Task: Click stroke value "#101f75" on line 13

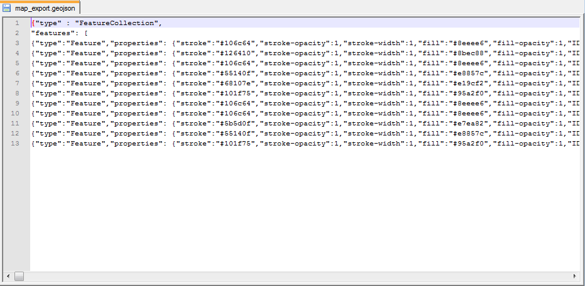Action: click(237, 144)
